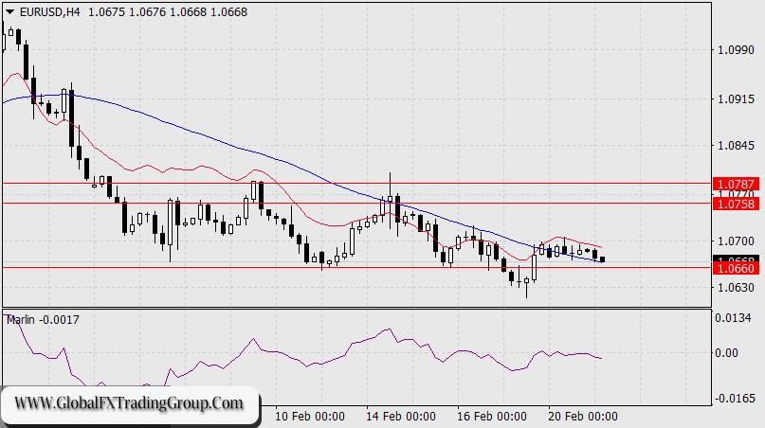
Task: Open the chart menu triangle beside EURUSD,H4
Action: point(9,12)
